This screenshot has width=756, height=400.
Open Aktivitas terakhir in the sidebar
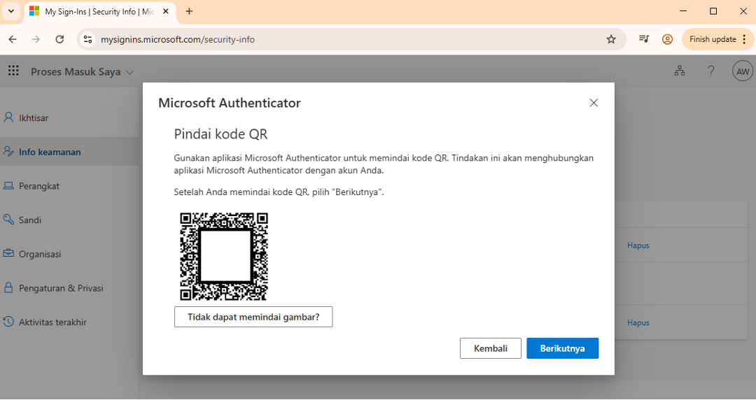[52, 322]
